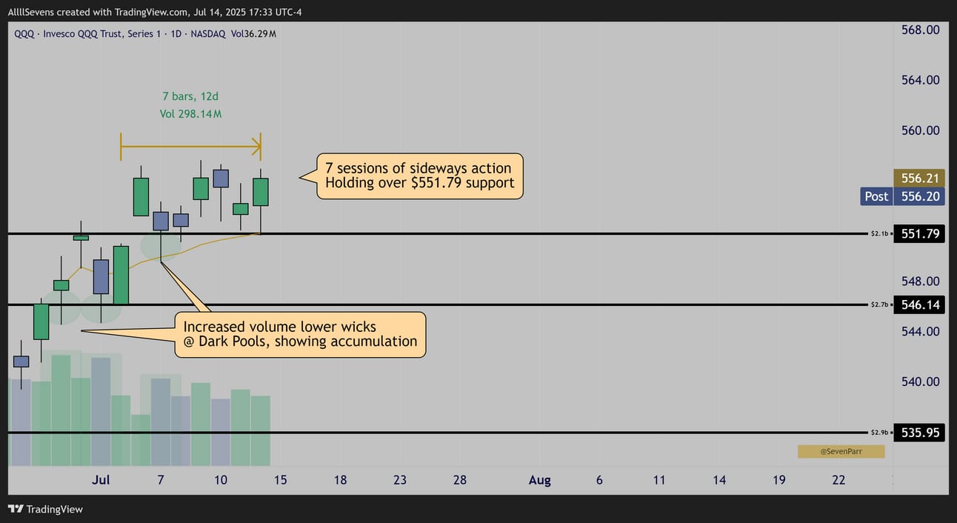The image size is (957, 523).
Task: Click the Jul month label on time axis
Action: (x=101, y=480)
